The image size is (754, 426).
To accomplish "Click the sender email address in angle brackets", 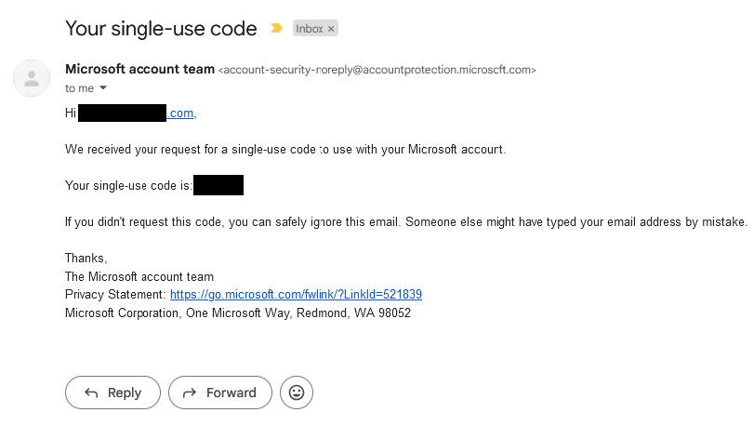I will [x=377, y=70].
